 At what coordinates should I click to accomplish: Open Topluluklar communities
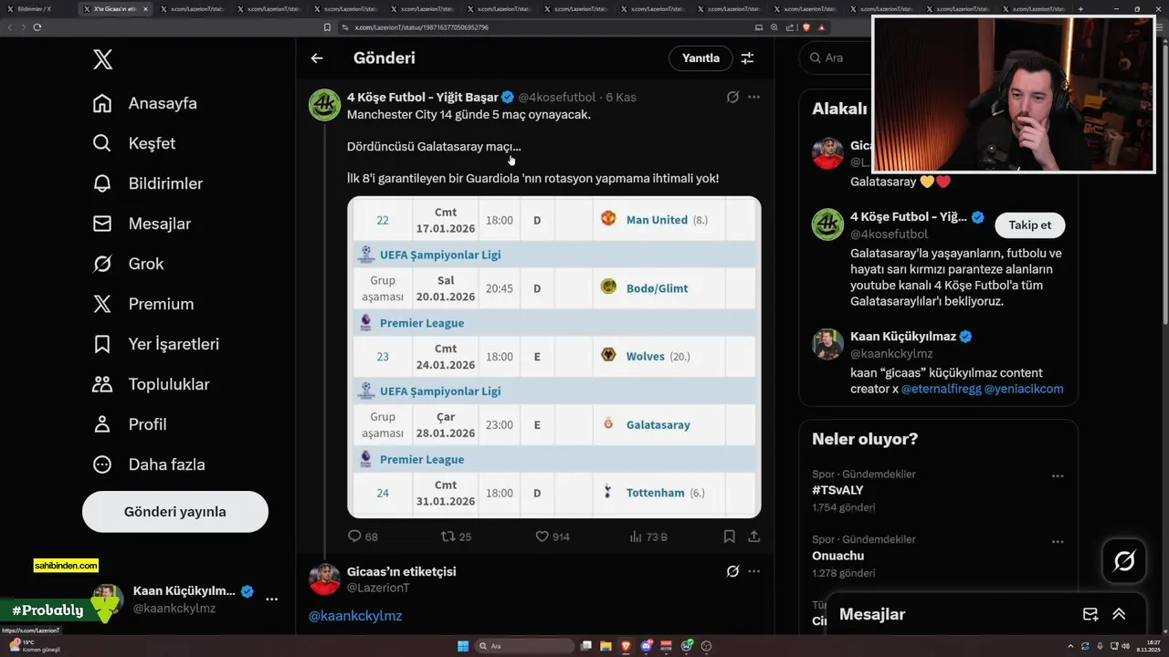click(152, 384)
